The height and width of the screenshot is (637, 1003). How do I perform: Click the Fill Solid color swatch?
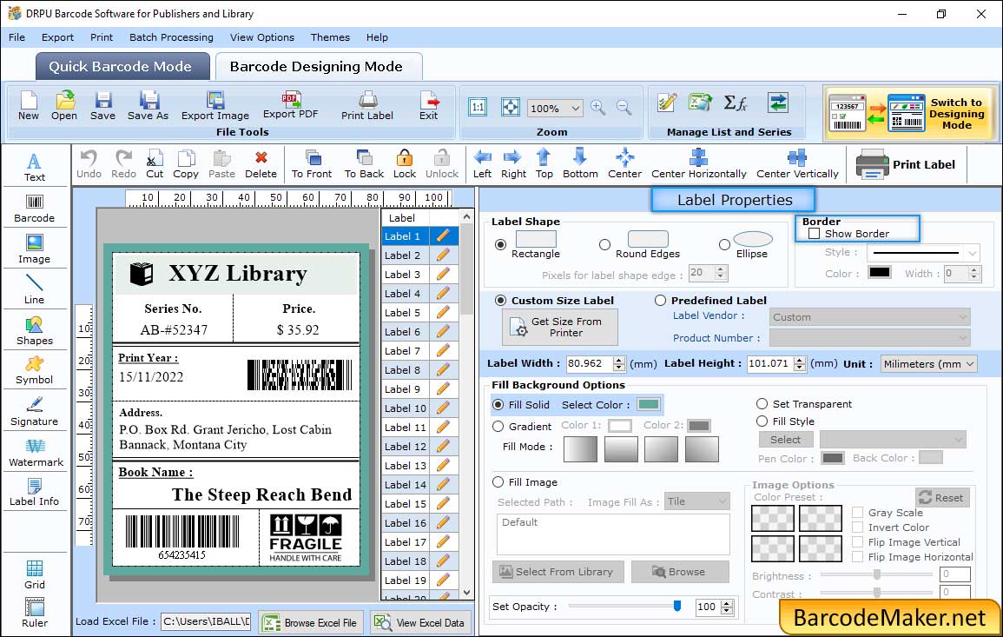click(649, 405)
